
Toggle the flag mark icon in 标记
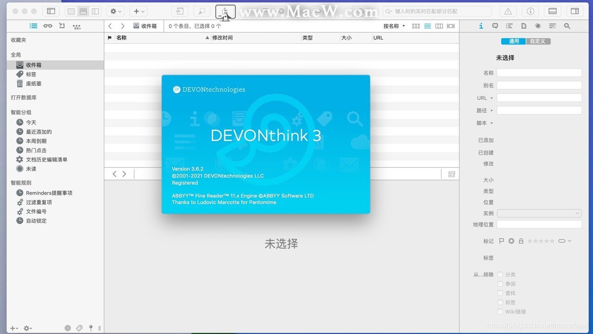501,241
